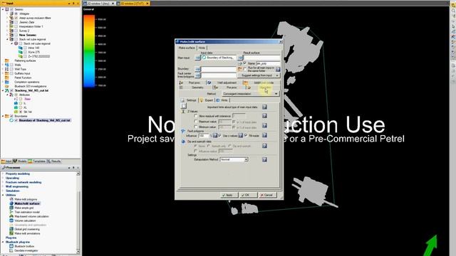456x256 pixels.
Task: Enable Run for all main input checkbox
Action: [245, 69]
